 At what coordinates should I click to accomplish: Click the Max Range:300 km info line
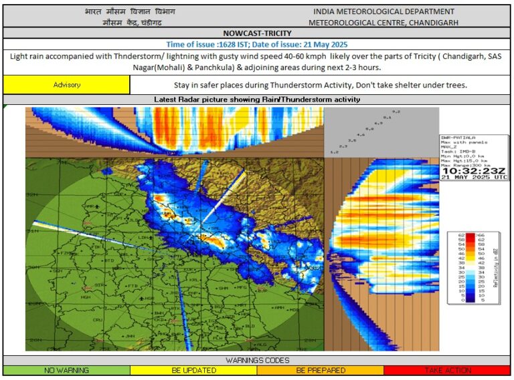pyautogui.click(x=464, y=166)
